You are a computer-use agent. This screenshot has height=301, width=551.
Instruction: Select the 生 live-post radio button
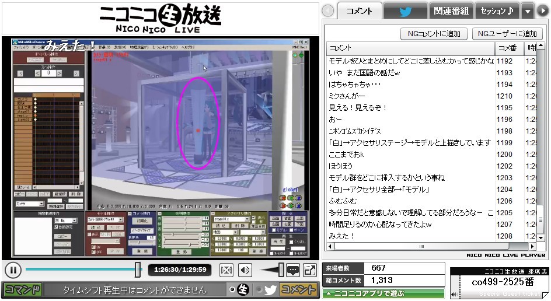point(232,290)
